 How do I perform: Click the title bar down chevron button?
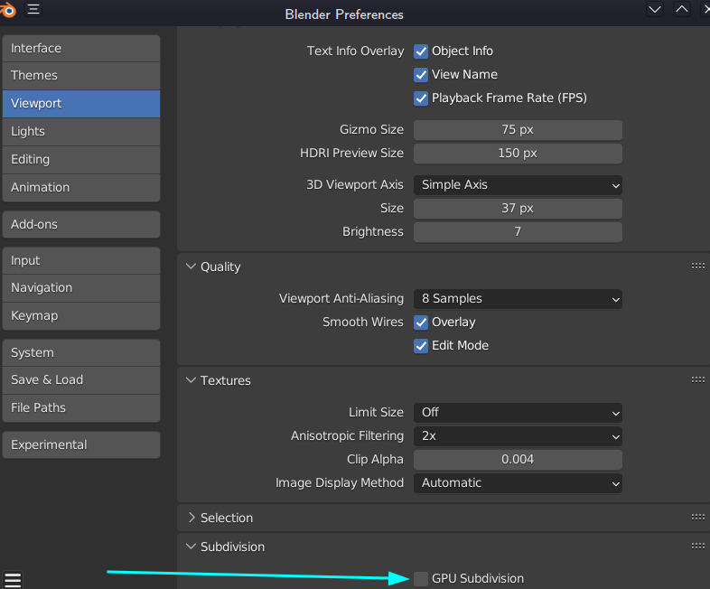tap(655, 10)
